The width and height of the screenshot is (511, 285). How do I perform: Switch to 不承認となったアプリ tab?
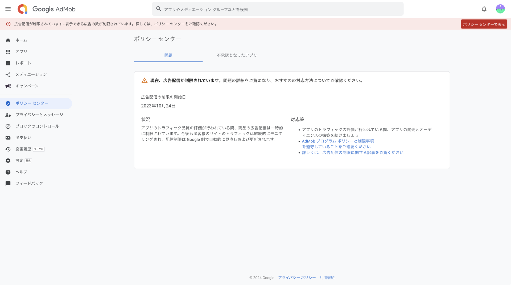[237, 55]
